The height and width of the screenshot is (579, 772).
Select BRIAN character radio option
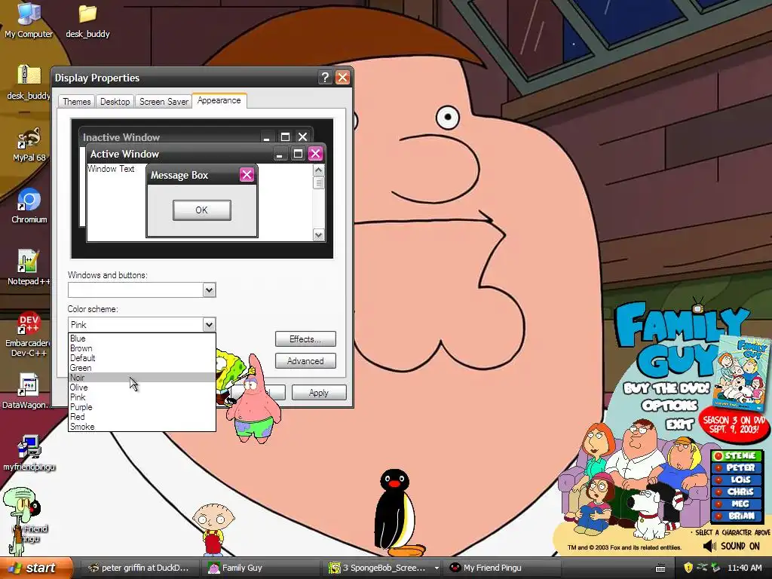pos(736,516)
